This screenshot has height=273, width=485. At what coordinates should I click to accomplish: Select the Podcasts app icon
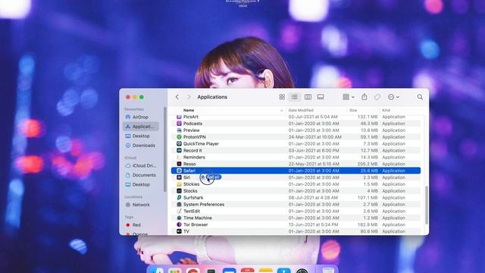179,124
